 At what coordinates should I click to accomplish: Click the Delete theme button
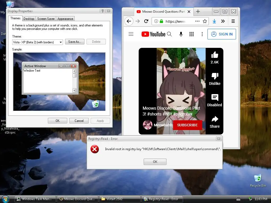(x=96, y=41)
